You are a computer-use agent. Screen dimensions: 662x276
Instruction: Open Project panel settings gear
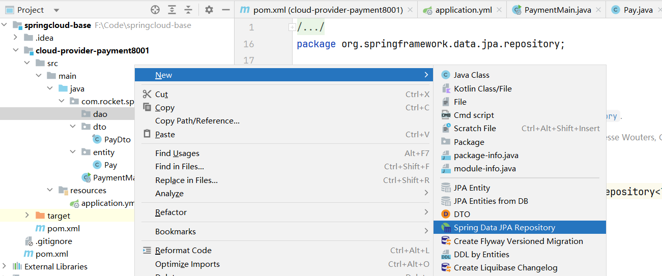[209, 10]
